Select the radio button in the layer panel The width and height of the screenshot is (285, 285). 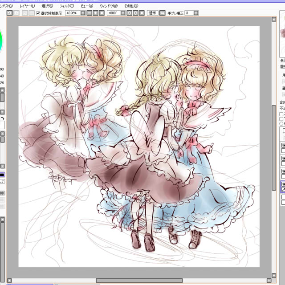281,124
